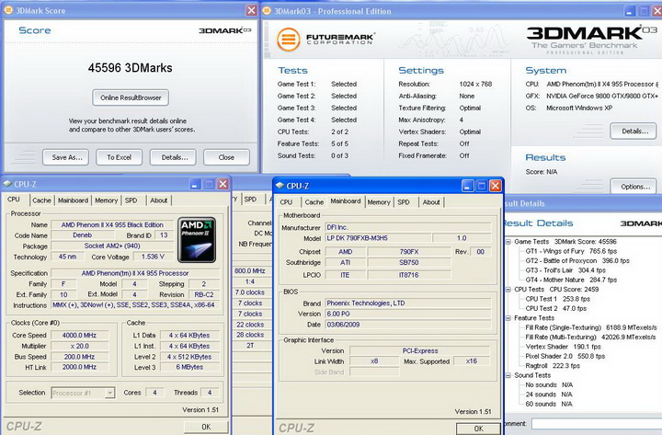Minimize 3DMark03 Professional Edition window
This screenshot has height=435, width=662.
[630, 11]
